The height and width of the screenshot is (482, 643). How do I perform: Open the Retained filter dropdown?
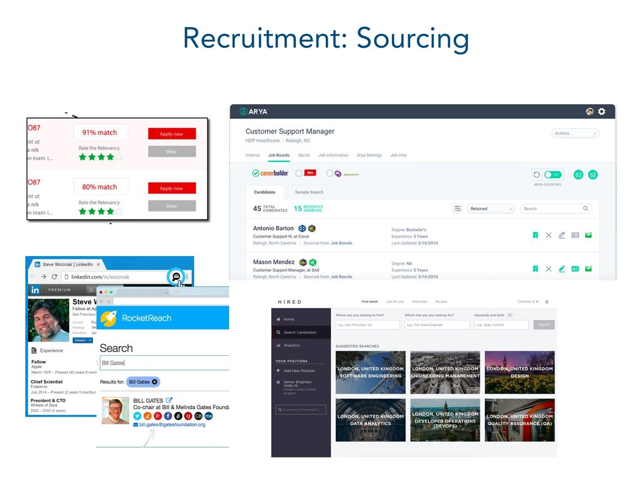coord(491,208)
